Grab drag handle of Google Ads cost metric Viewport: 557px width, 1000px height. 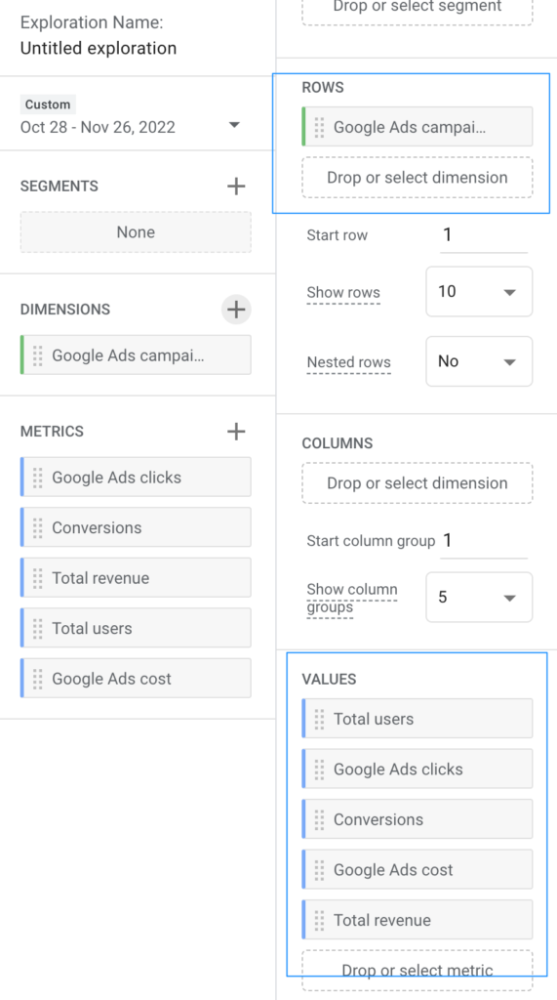38,679
